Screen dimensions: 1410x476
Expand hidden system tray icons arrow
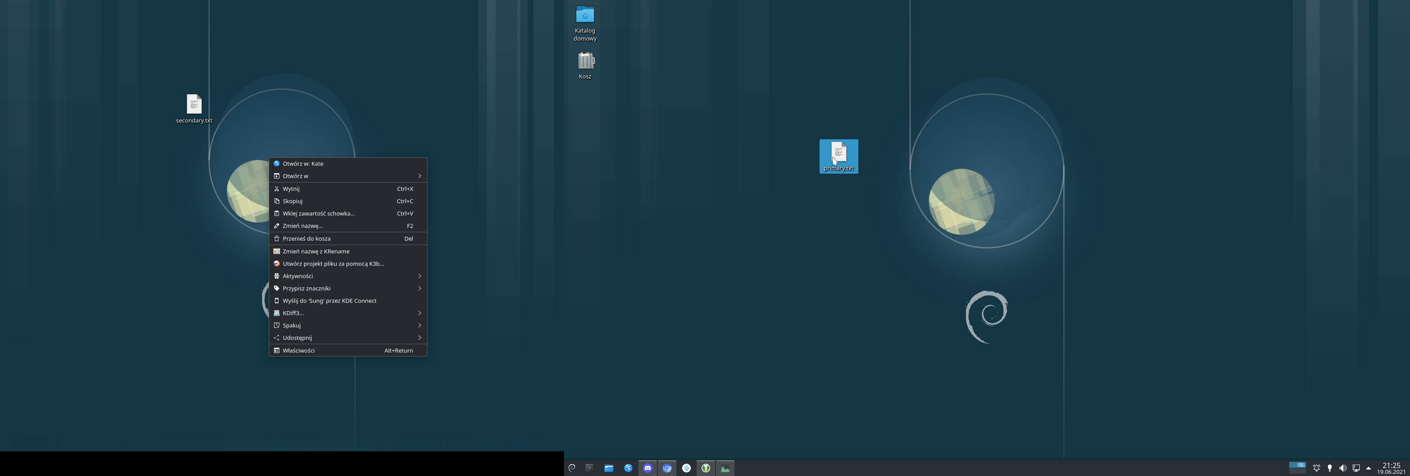(1369, 468)
